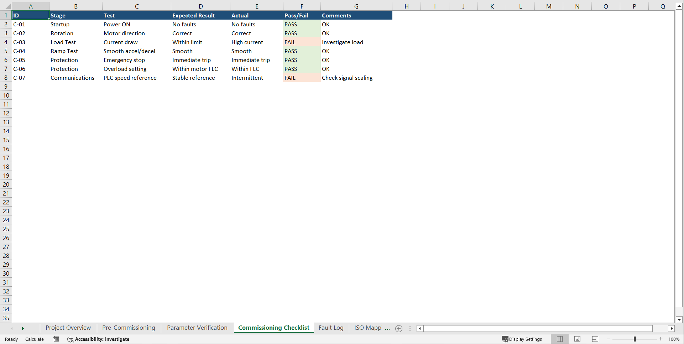
Task: Click the vertical scrollbar down arrow
Action: click(x=679, y=320)
